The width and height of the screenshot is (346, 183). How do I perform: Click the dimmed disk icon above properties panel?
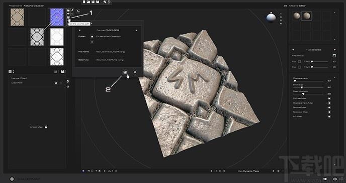(x=55, y=72)
